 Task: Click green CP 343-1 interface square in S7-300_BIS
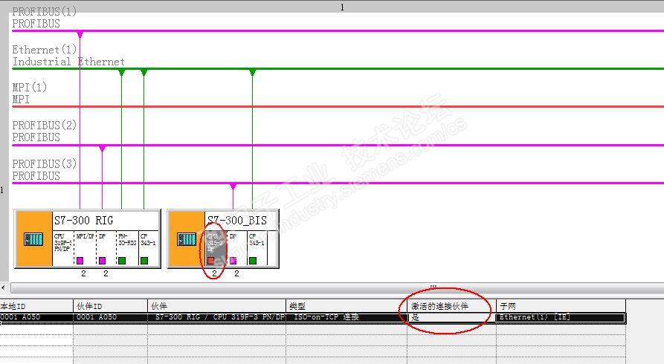(253, 261)
